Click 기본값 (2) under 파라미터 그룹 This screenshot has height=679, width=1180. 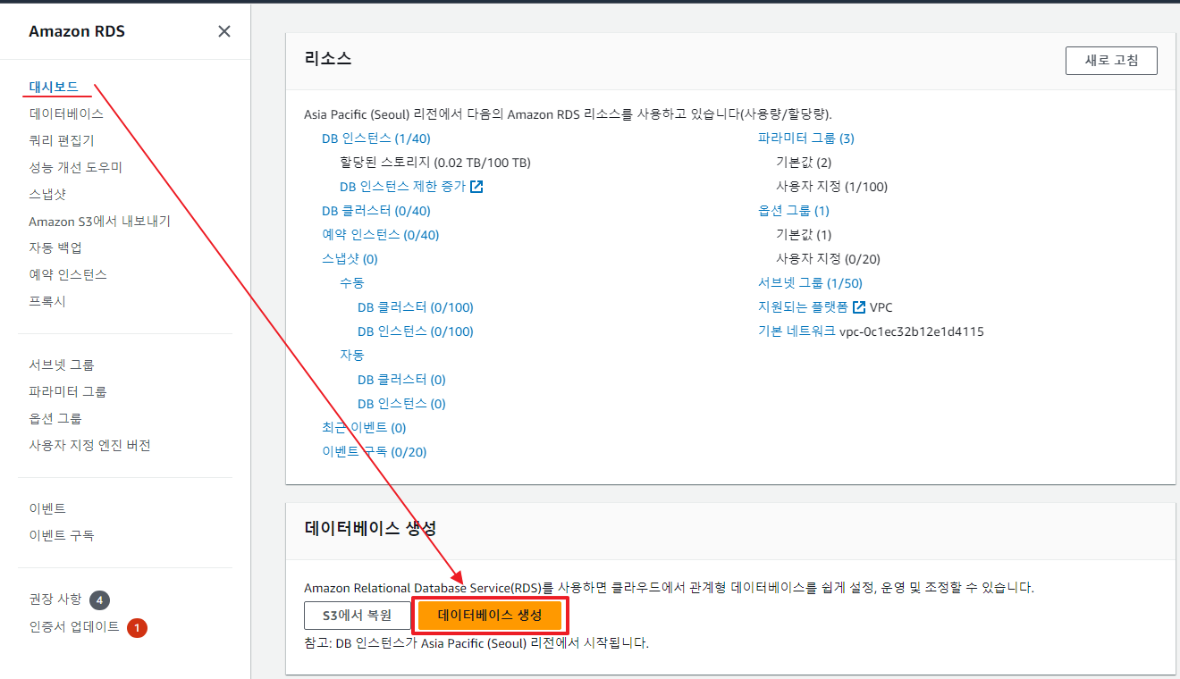click(804, 163)
